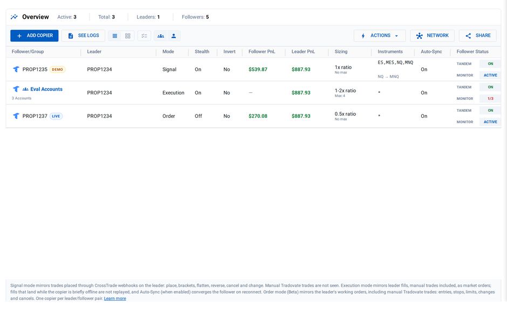Image resolution: width=507 pixels, height=311 pixels.
Task: Sort by Follower PnL column header
Action: point(262,51)
